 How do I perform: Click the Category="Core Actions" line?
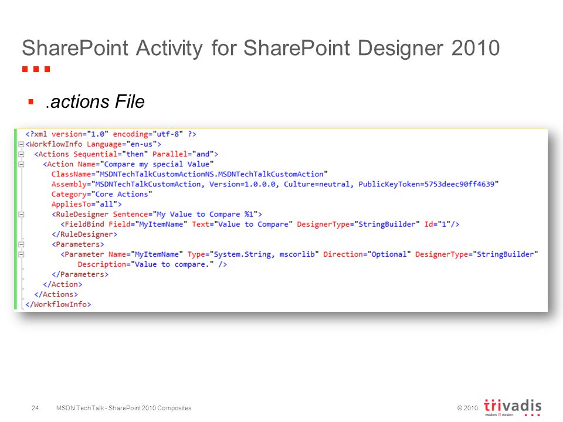101,195
